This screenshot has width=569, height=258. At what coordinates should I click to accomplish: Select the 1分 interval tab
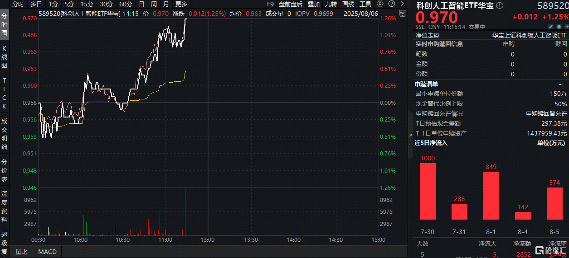(x=53, y=4)
